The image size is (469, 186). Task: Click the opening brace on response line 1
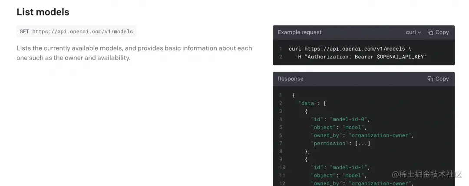click(294, 96)
